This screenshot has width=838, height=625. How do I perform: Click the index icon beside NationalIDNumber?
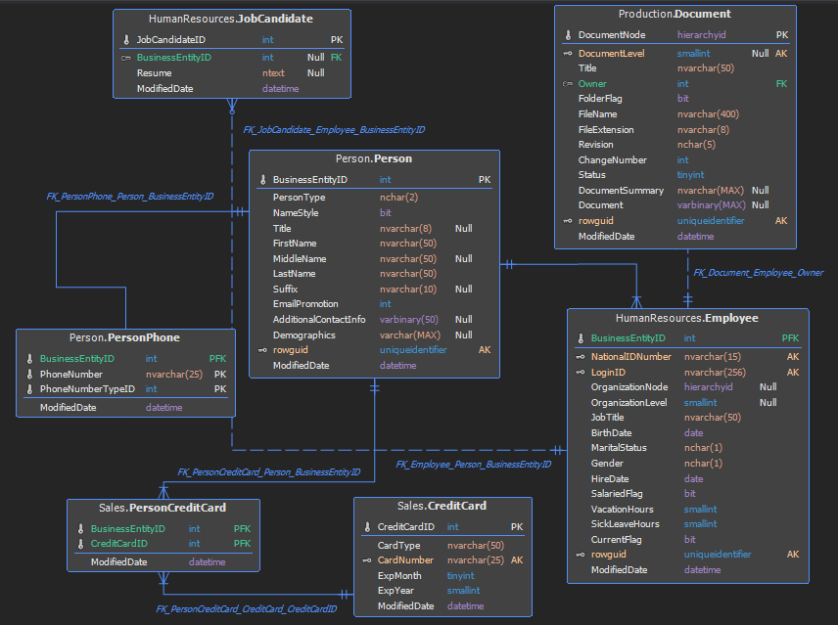581,357
